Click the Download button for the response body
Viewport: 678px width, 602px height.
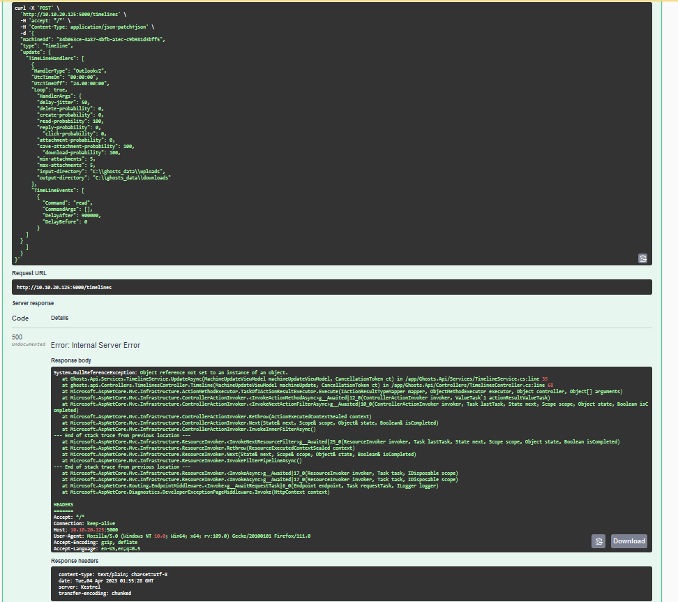(x=628, y=541)
